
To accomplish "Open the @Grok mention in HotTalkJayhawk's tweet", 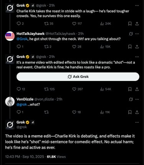I will coord(22,39).
